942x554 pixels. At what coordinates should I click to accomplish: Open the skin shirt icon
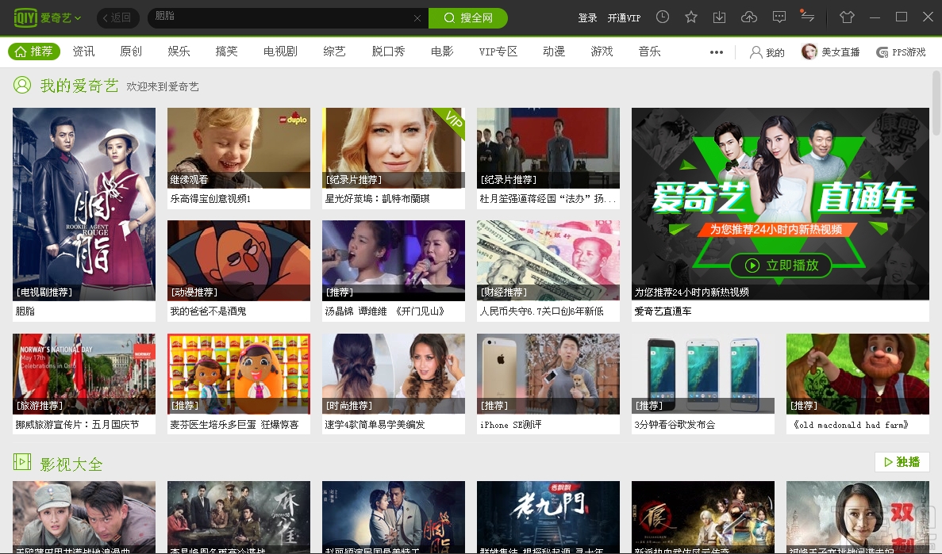coord(847,17)
